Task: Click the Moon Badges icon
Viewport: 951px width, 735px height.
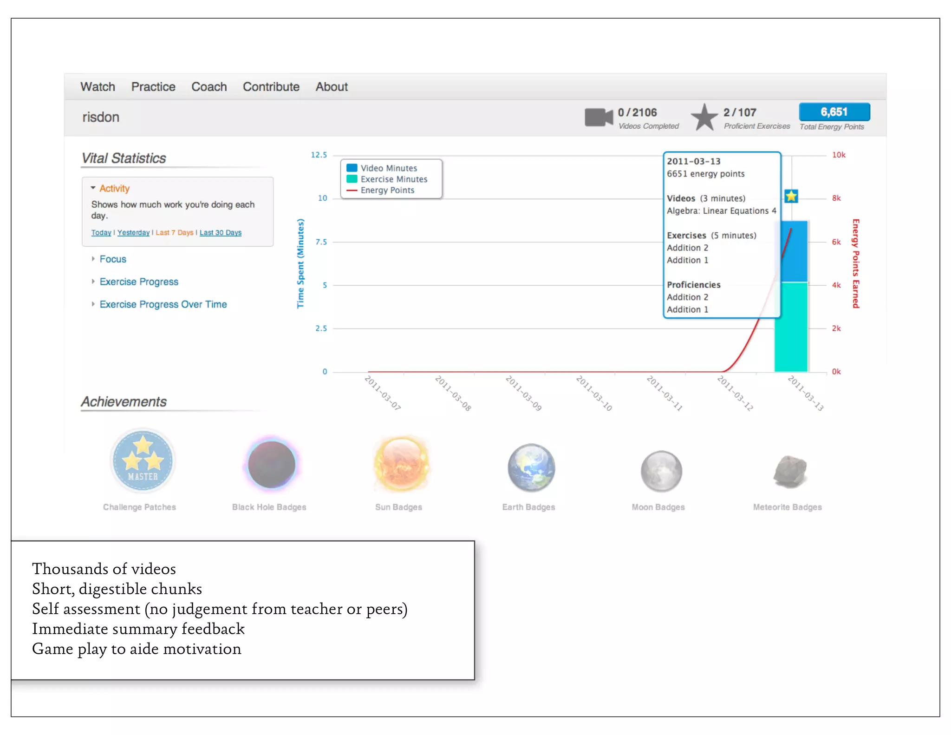Action: tap(661, 471)
